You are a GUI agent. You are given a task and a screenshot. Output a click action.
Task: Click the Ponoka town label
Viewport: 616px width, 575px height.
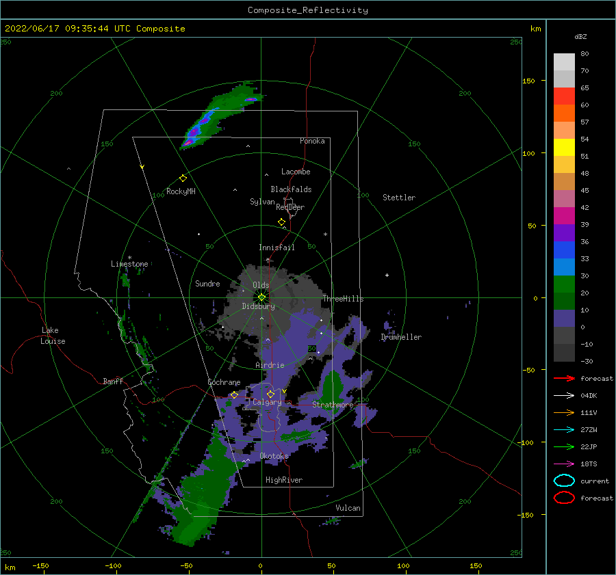pyautogui.click(x=312, y=141)
